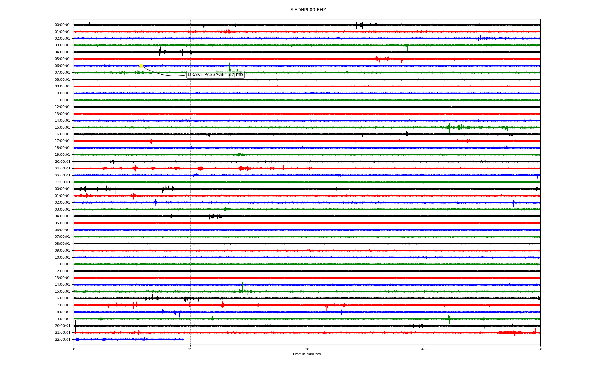Select the 23:00:01 row label
Screen dimensions: 614x383
tap(62, 182)
